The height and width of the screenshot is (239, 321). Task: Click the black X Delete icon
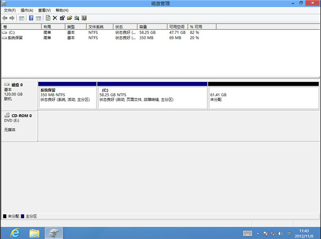click(55, 18)
